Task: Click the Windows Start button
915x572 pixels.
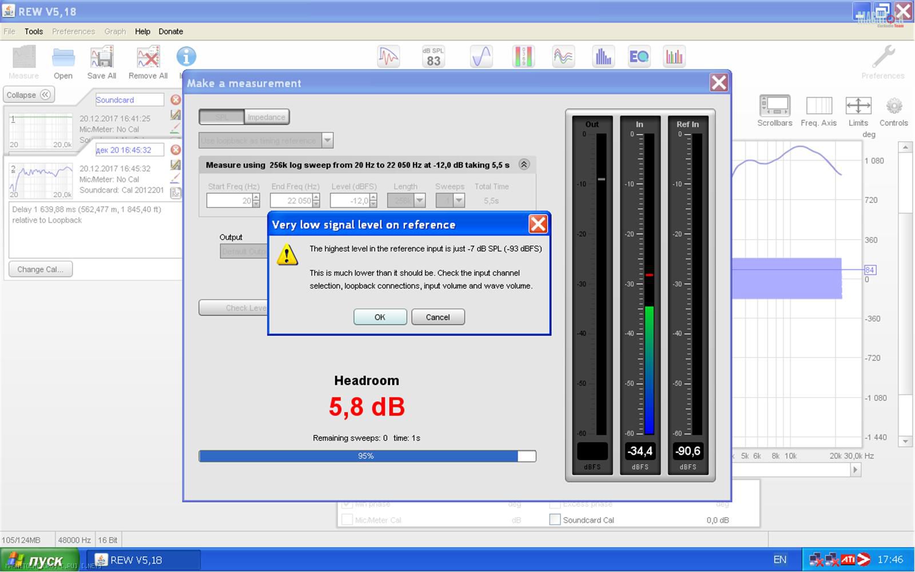Action: (40, 560)
